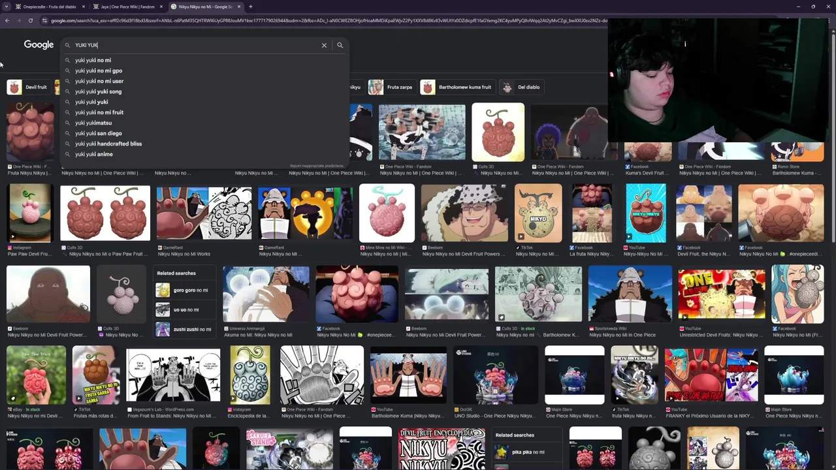Clear the search box with the X icon

tap(324, 45)
